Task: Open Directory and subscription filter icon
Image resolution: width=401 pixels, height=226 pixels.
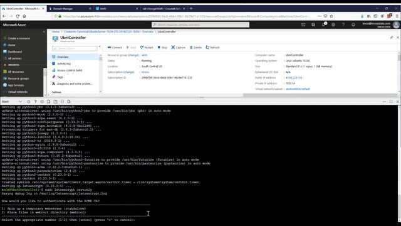Action: [313, 24]
